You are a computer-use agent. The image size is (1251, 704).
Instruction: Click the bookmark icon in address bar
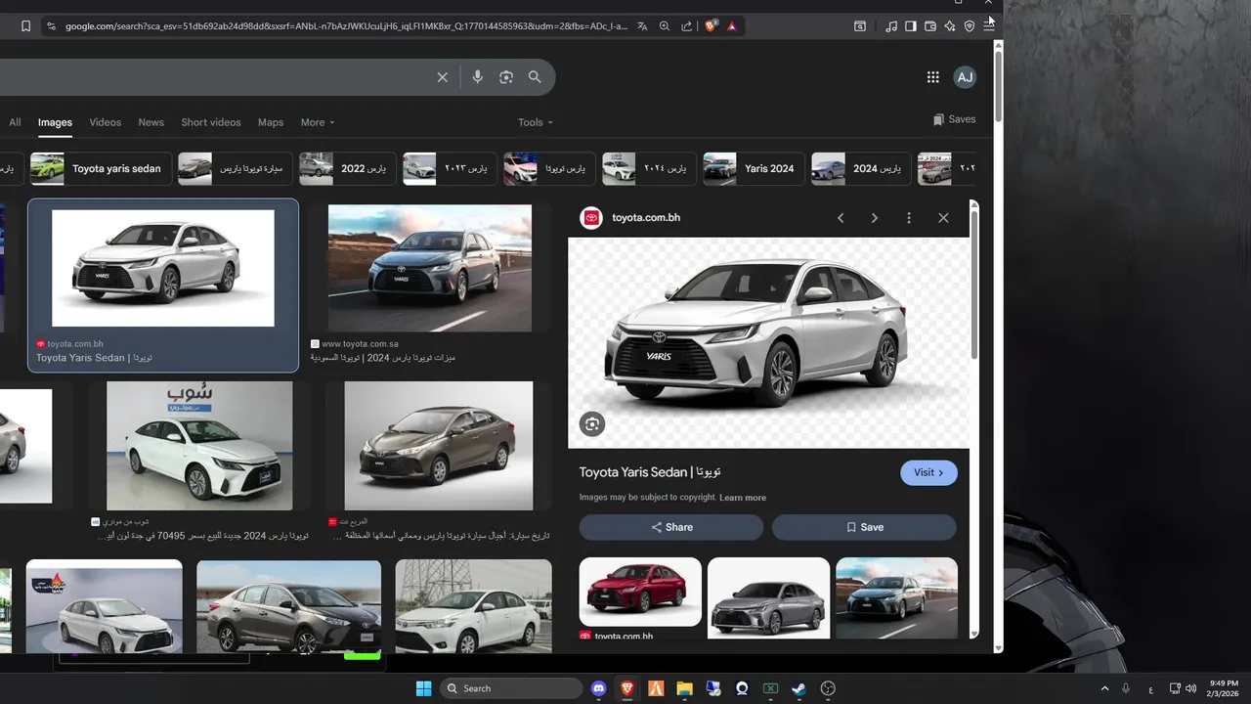point(25,26)
